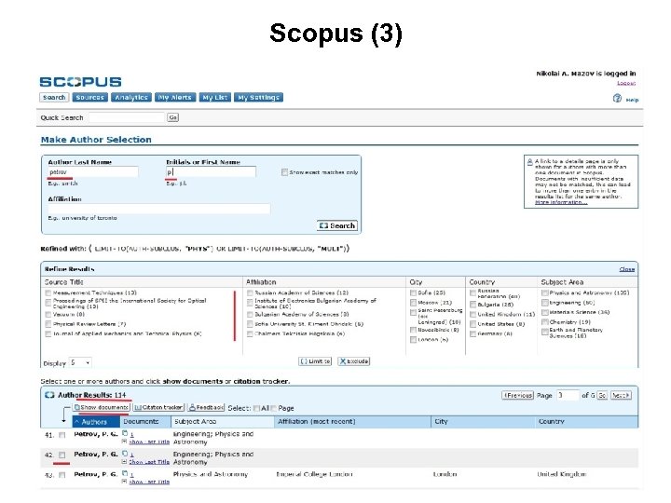Check the Sofia city filter
This screenshot has width=671, height=503.
413,293
